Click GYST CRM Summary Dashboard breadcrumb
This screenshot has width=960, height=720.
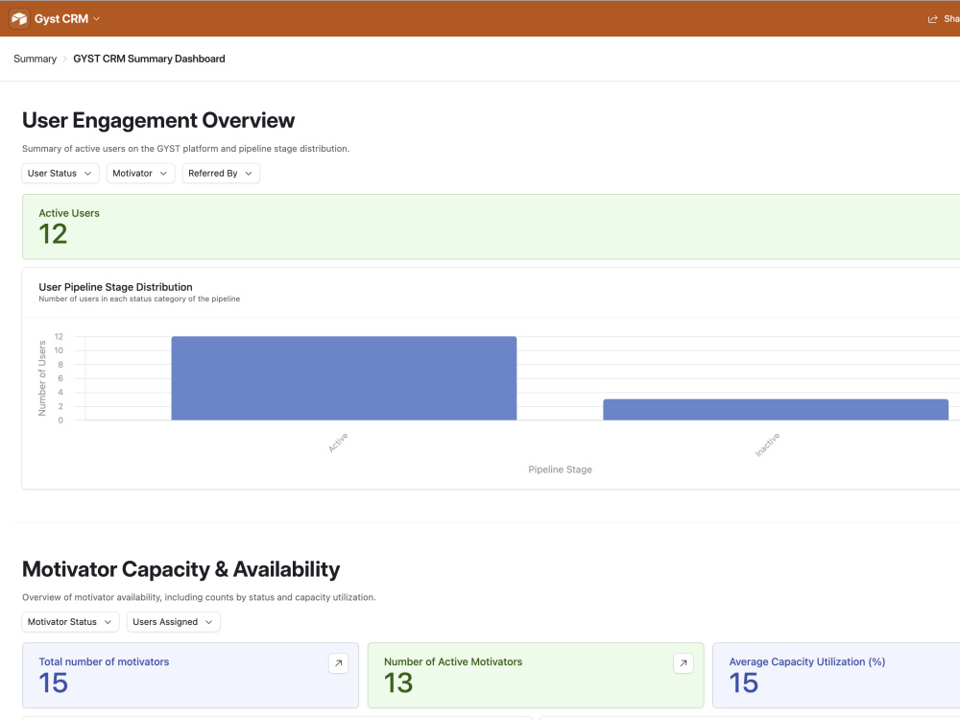pos(149,59)
